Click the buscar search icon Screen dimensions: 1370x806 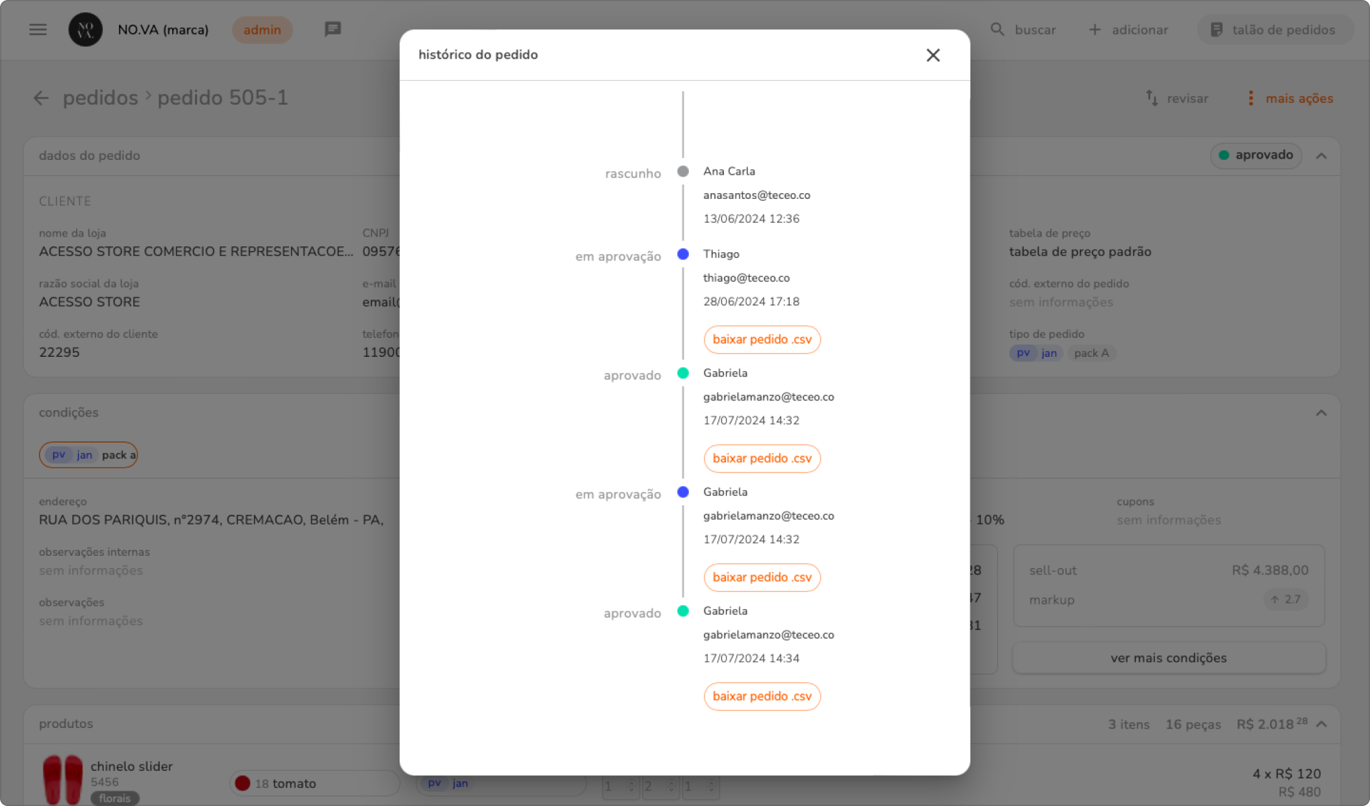[997, 30]
